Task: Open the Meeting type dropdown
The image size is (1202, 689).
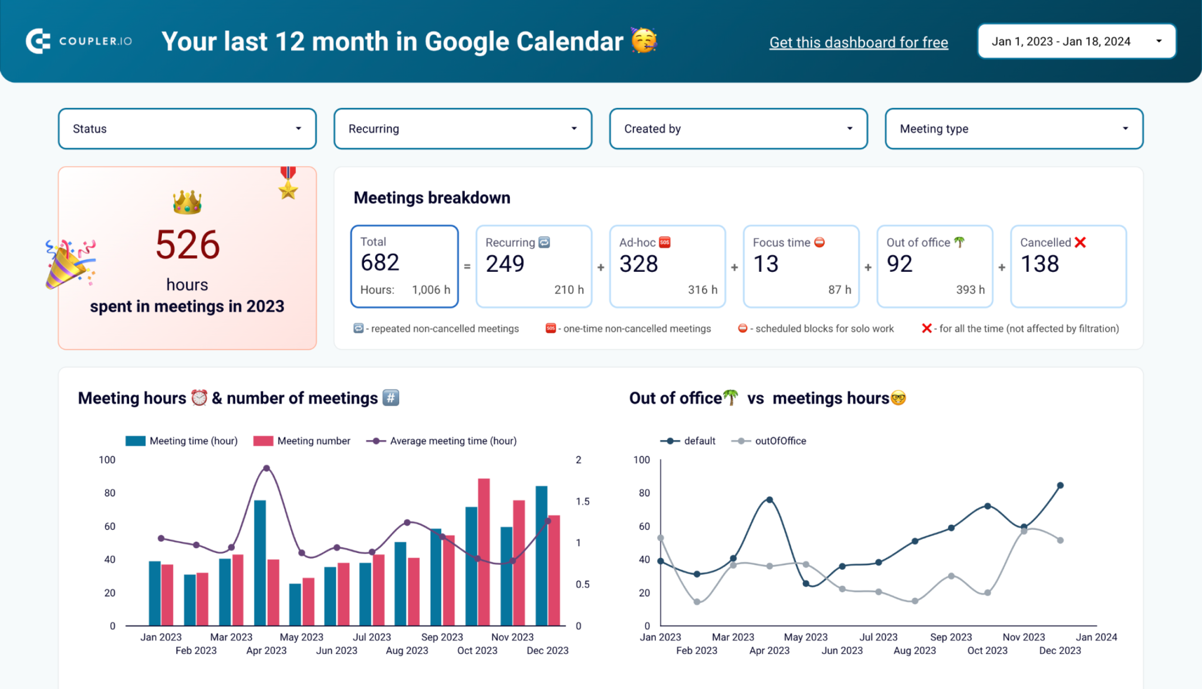Action: point(1013,129)
